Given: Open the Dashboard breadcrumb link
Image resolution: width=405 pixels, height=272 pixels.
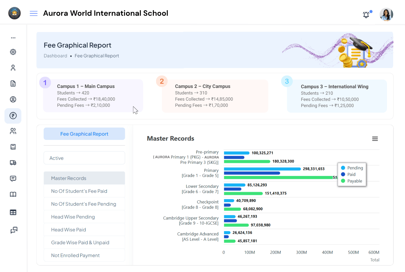Looking at the screenshot, I should click(55, 56).
